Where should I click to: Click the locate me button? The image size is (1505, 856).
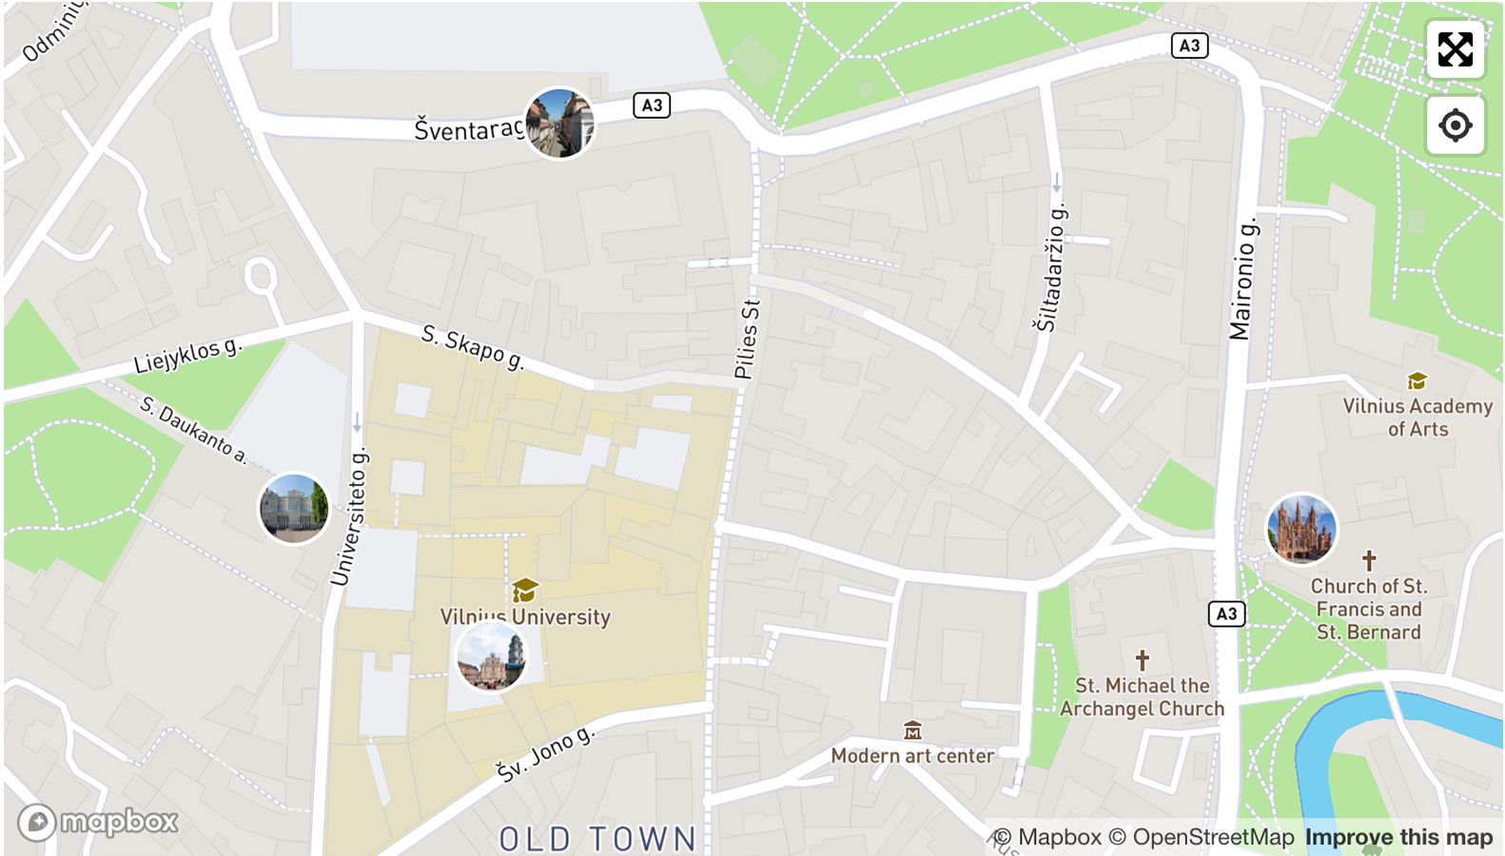pyautogui.click(x=1455, y=125)
